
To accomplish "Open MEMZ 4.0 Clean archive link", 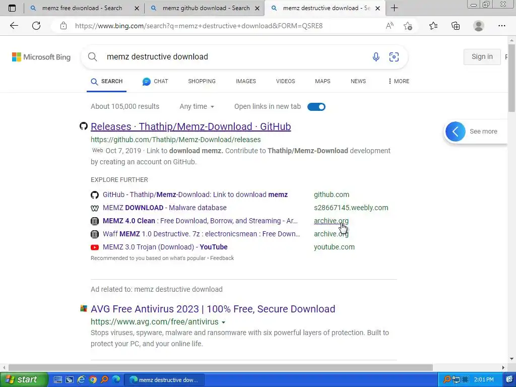I will tap(200, 221).
